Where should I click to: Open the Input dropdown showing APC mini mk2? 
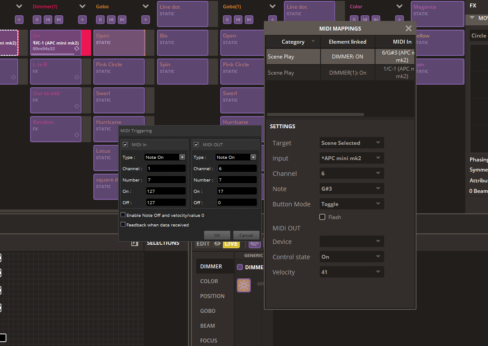click(x=351, y=158)
